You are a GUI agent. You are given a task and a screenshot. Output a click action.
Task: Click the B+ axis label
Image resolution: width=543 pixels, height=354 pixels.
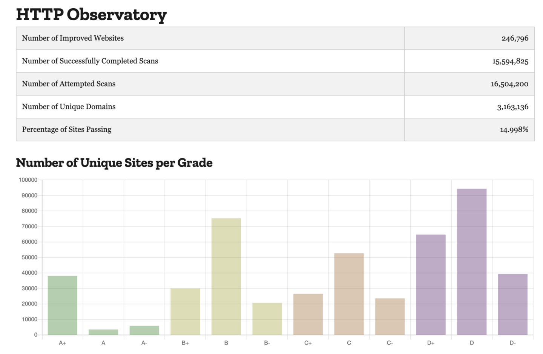[185, 343]
